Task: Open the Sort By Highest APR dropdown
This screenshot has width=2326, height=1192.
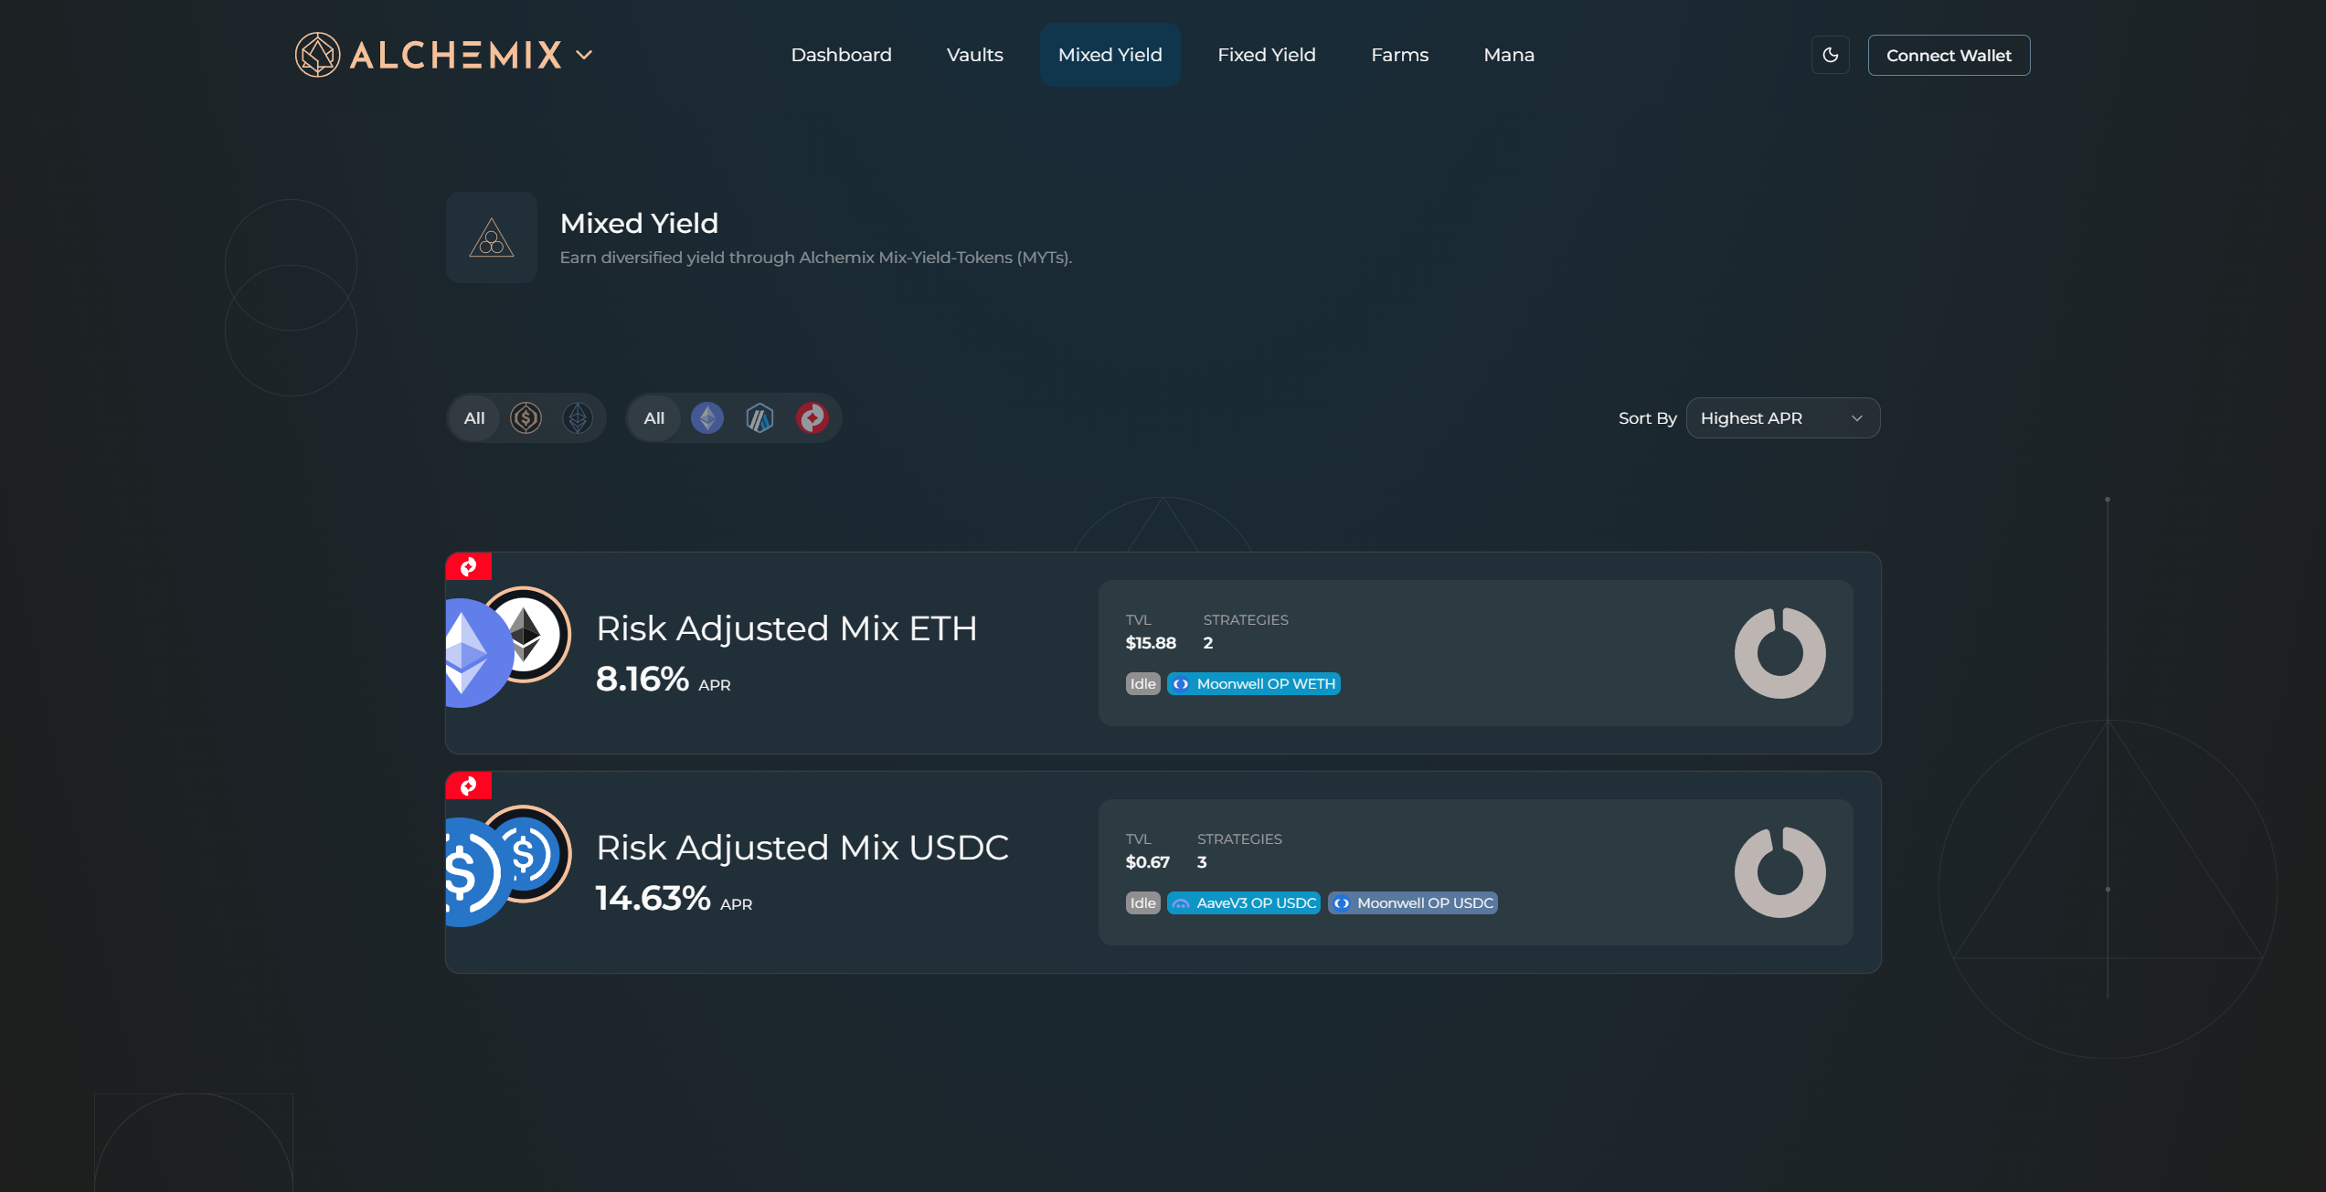Action: click(x=1782, y=418)
